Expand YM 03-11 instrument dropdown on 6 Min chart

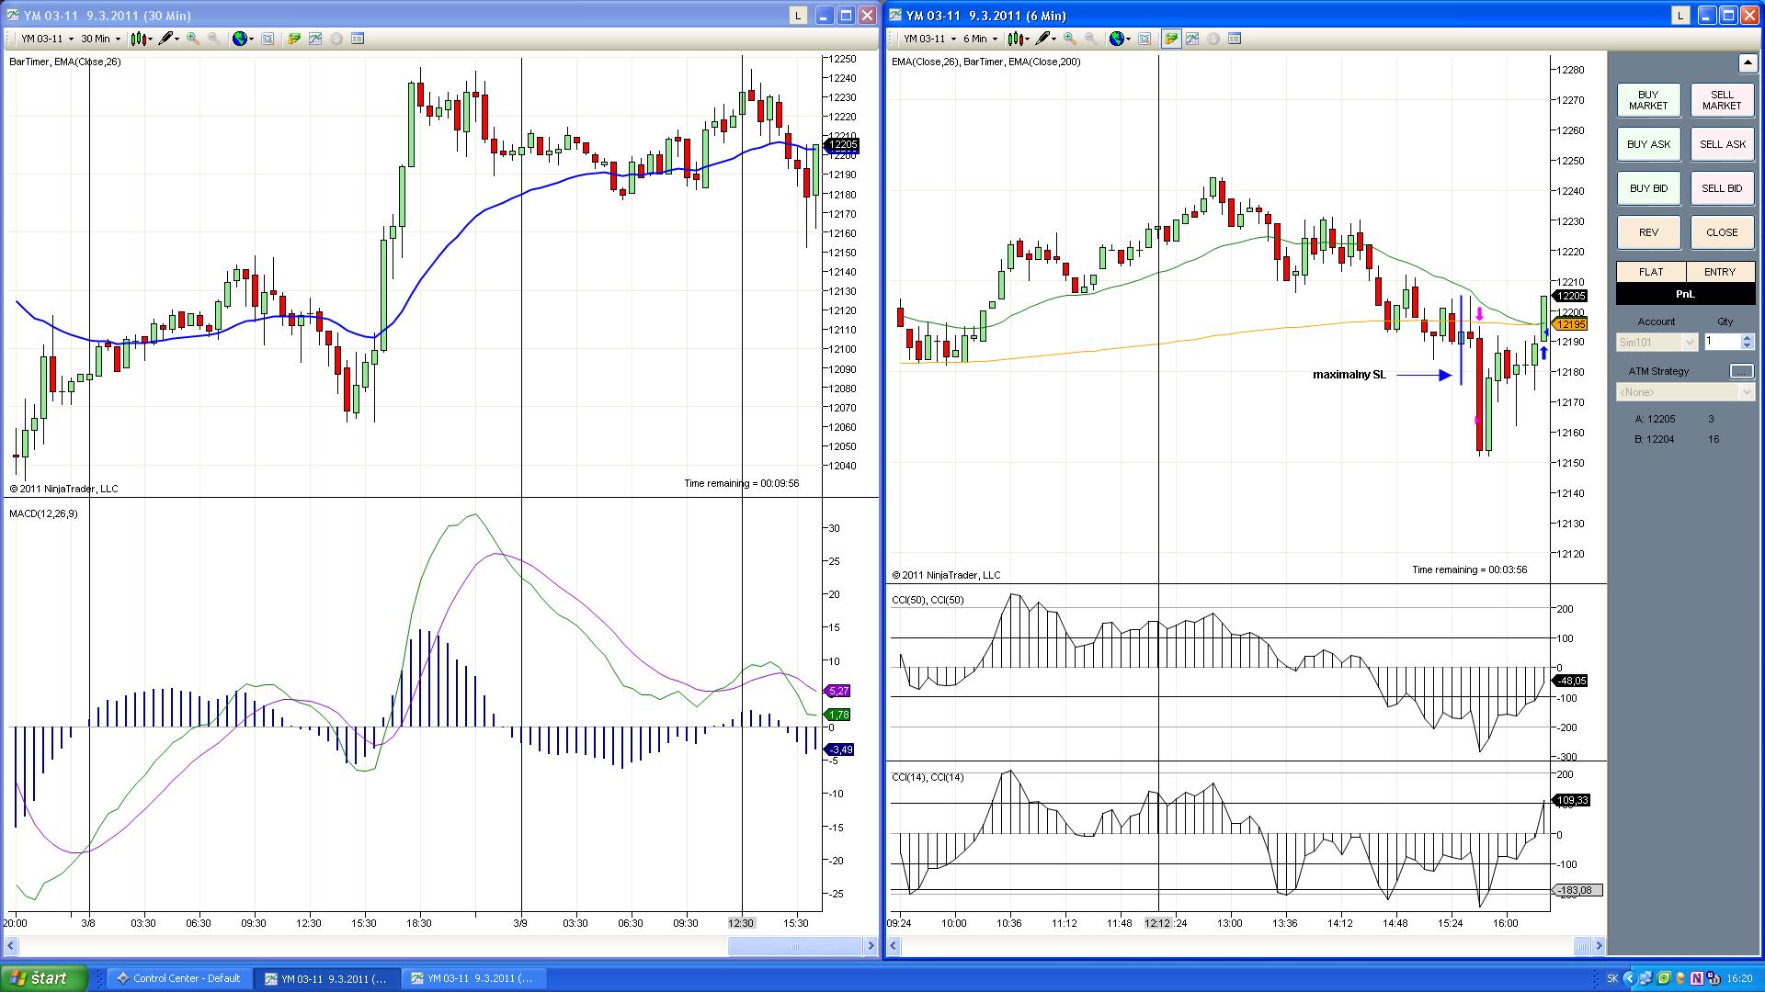953,39
